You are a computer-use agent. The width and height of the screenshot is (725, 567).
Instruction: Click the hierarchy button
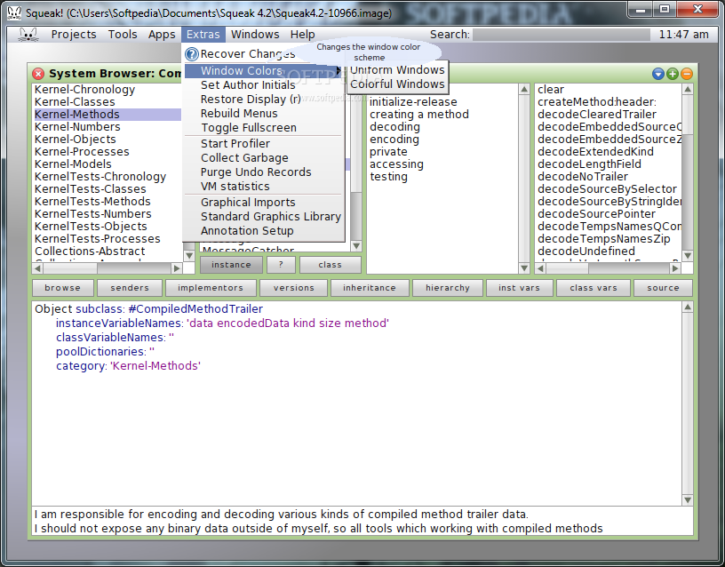(x=448, y=288)
